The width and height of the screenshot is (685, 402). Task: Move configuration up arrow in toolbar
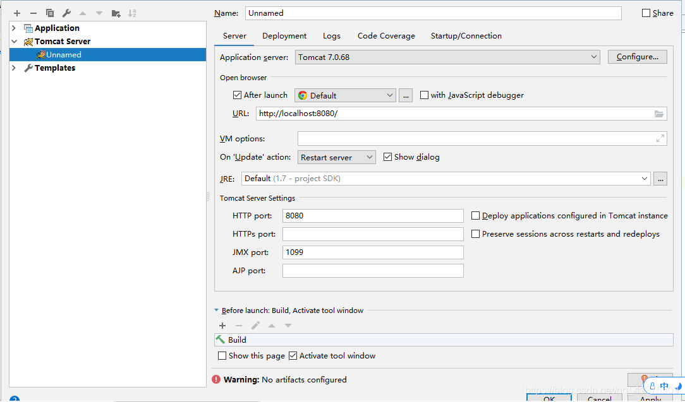83,13
